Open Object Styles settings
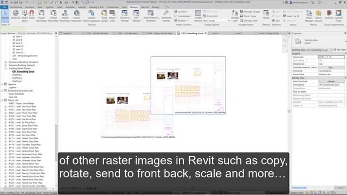The width and height of the screenshot is (347, 195). point(24,16)
